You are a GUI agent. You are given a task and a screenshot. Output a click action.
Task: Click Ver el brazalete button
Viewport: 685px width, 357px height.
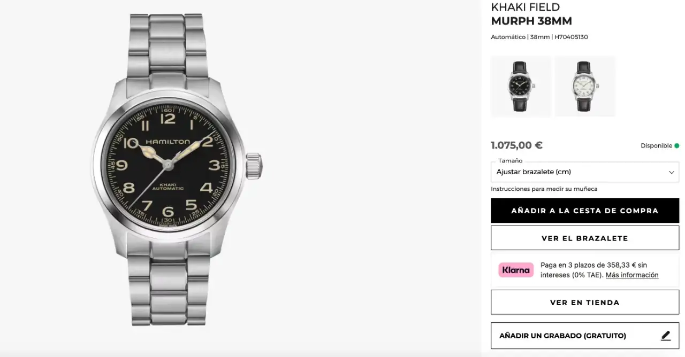[x=585, y=238]
